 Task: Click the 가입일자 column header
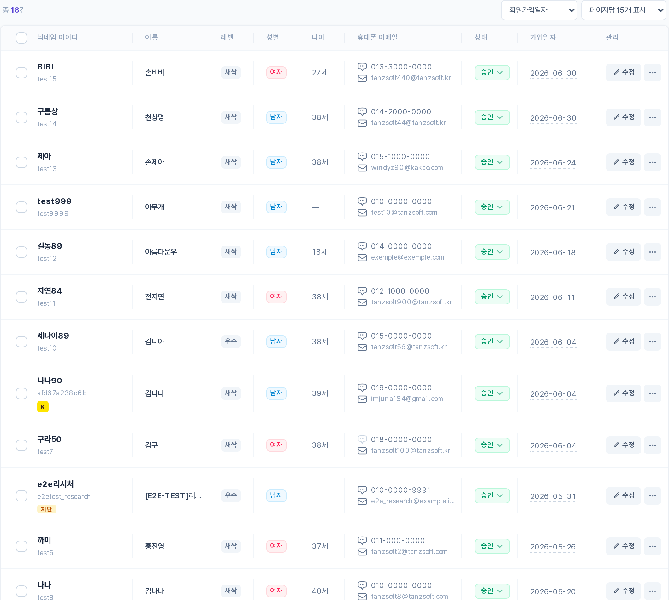tap(542, 38)
